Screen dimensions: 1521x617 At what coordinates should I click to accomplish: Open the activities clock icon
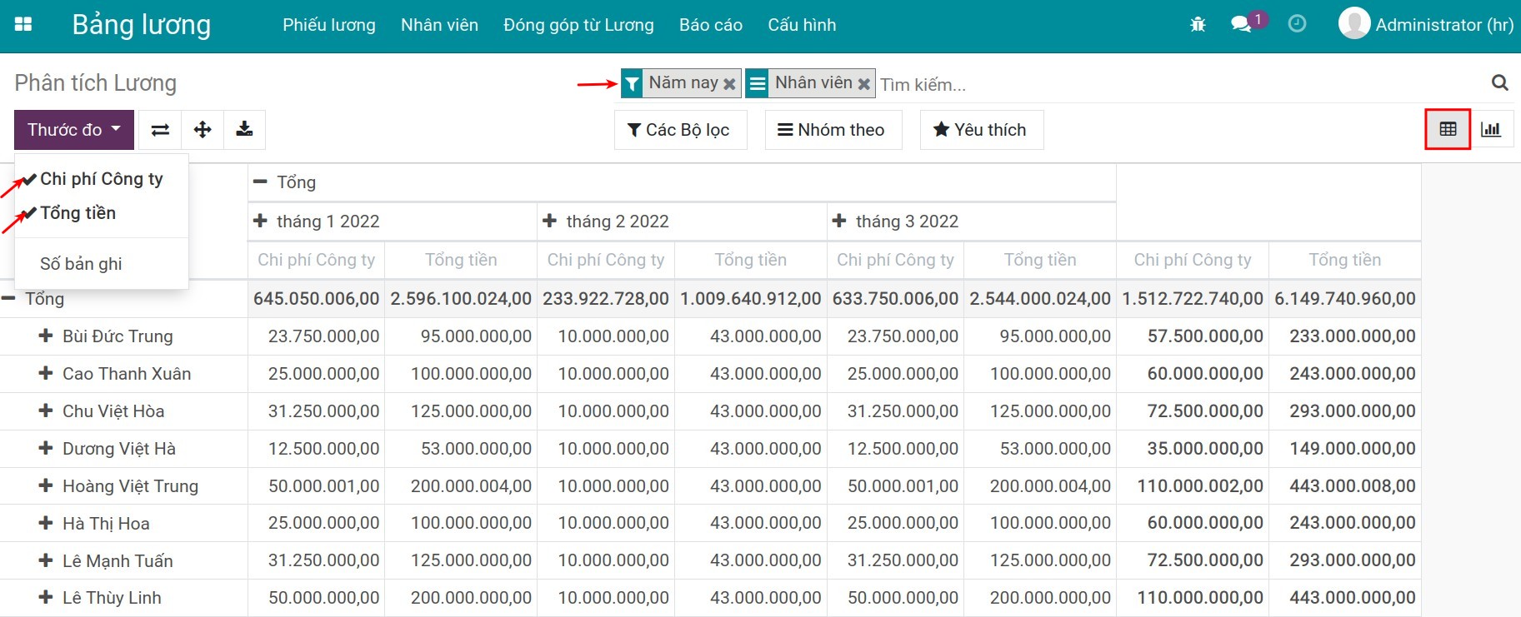tap(1297, 24)
